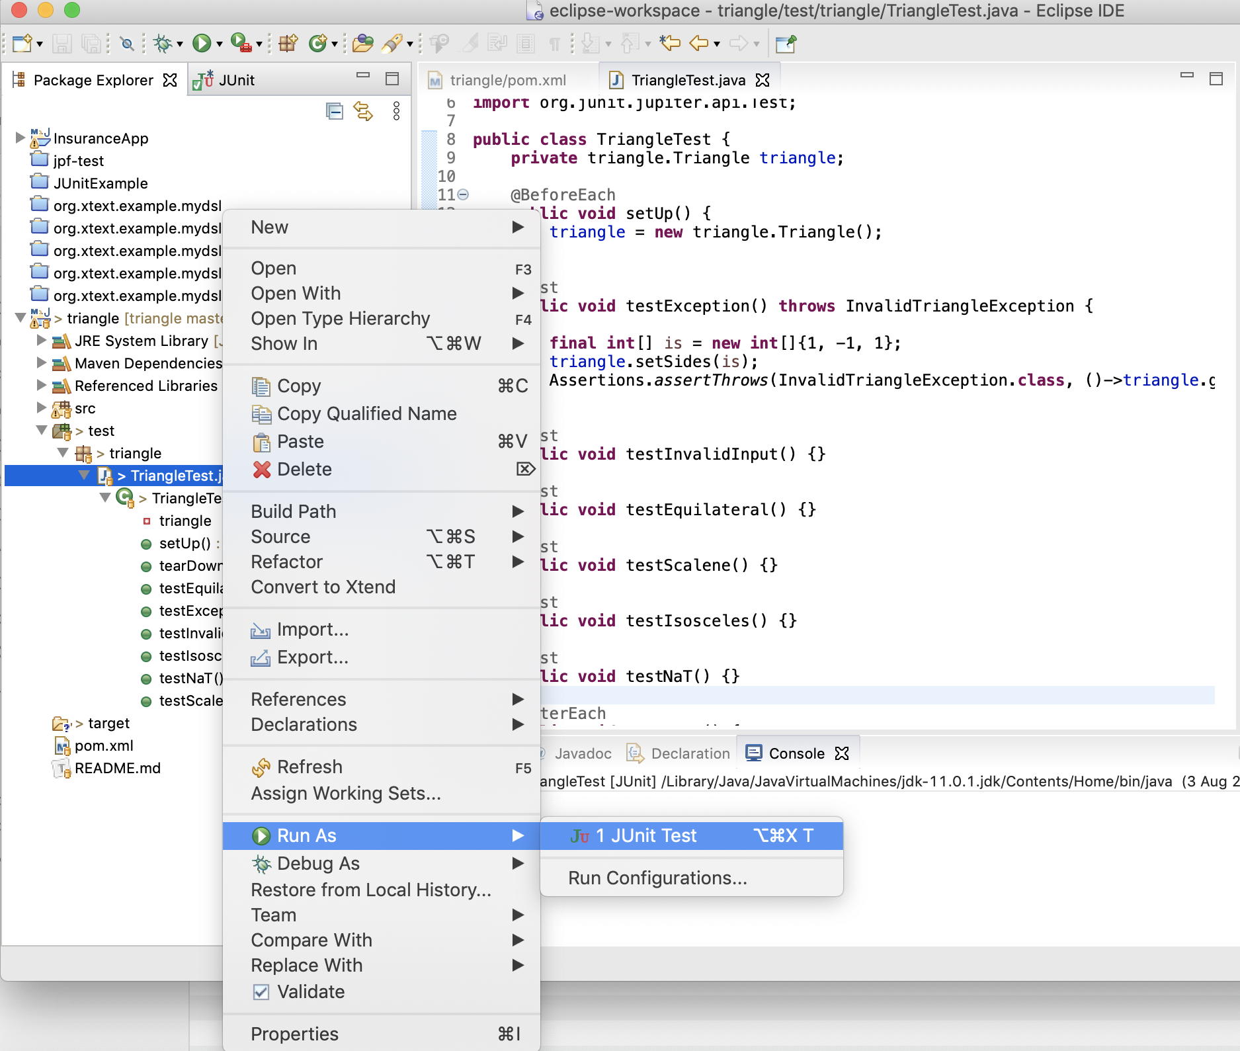Select 1 JUnit Test in the submenu
Image resolution: width=1240 pixels, height=1051 pixels.
(x=692, y=836)
